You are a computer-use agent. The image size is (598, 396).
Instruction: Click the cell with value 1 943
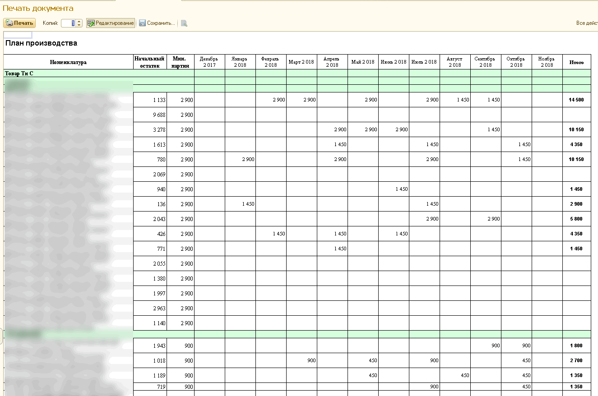point(150,345)
